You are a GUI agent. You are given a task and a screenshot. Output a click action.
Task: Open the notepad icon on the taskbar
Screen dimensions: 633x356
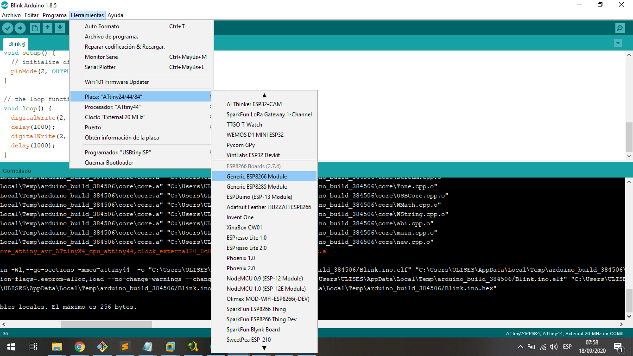point(147,347)
